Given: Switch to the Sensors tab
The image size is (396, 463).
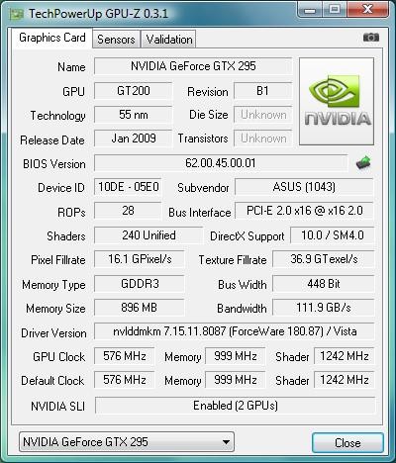Looking at the screenshot, I should click(x=116, y=40).
